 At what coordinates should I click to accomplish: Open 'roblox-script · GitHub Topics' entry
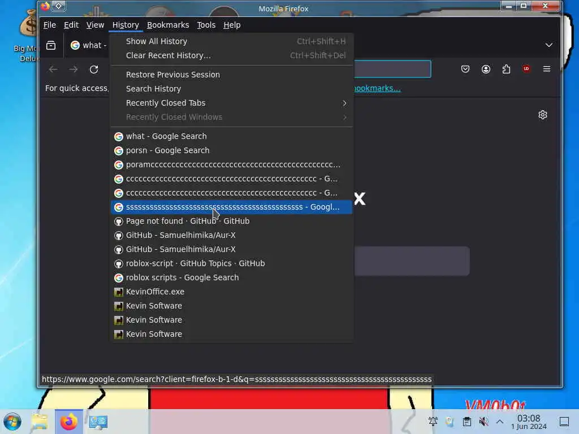click(231, 263)
